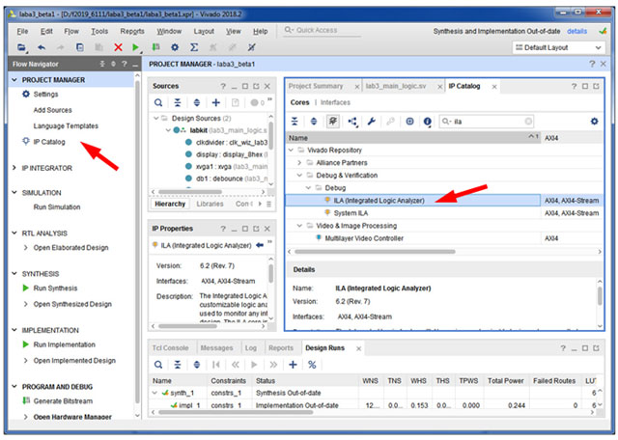The image size is (618, 440).
Task: Click Run Synthesis in Flow Navigator
Action: [56, 289]
